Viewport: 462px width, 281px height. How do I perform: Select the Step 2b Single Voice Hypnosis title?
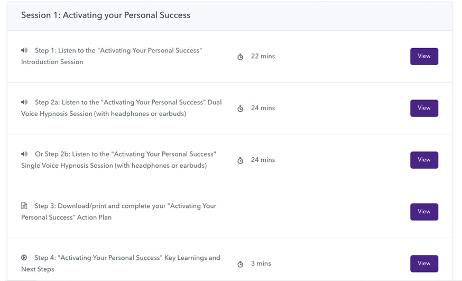point(119,160)
